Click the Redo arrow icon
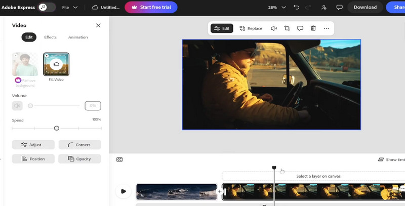Screen dimensions: 405x206 [308, 8]
